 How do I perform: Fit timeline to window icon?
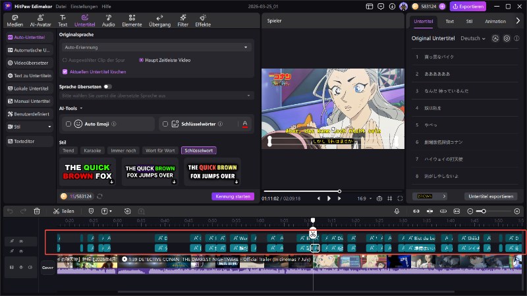[457, 211]
